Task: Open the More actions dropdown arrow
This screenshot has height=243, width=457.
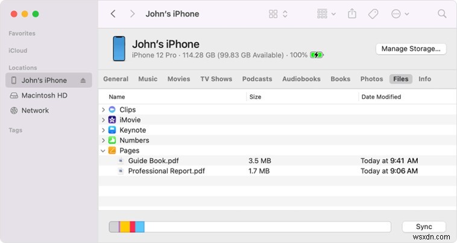Action: pyautogui.click(x=407, y=14)
